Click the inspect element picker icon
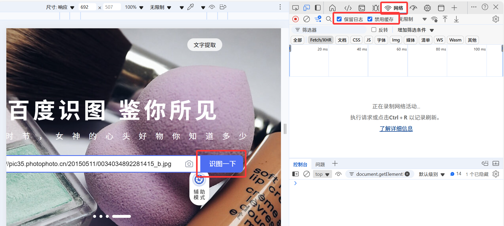The height and width of the screenshot is (226, 504). pyautogui.click(x=296, y=8)
